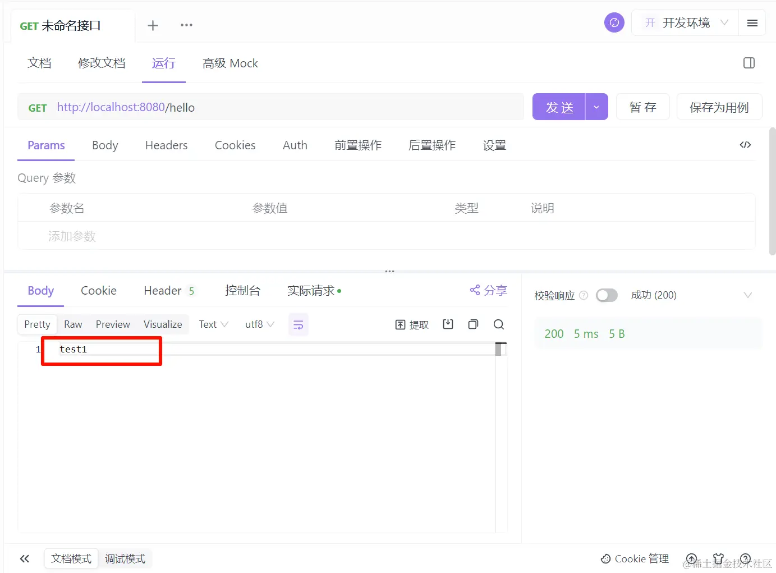
Task: Show generated code with </> icon
Action: (745, 145)
